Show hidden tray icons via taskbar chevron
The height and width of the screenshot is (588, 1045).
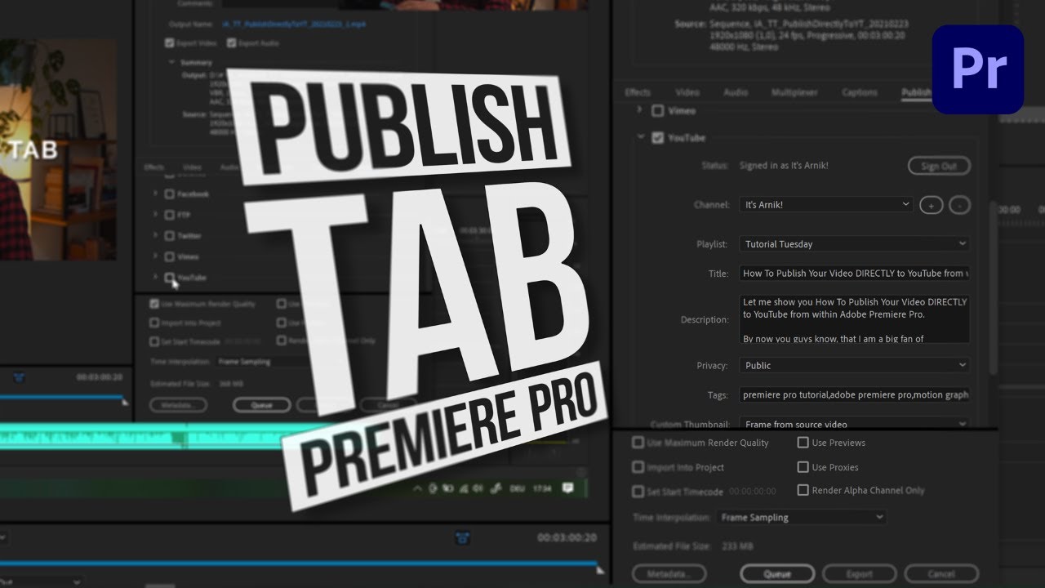click(418, 488)
